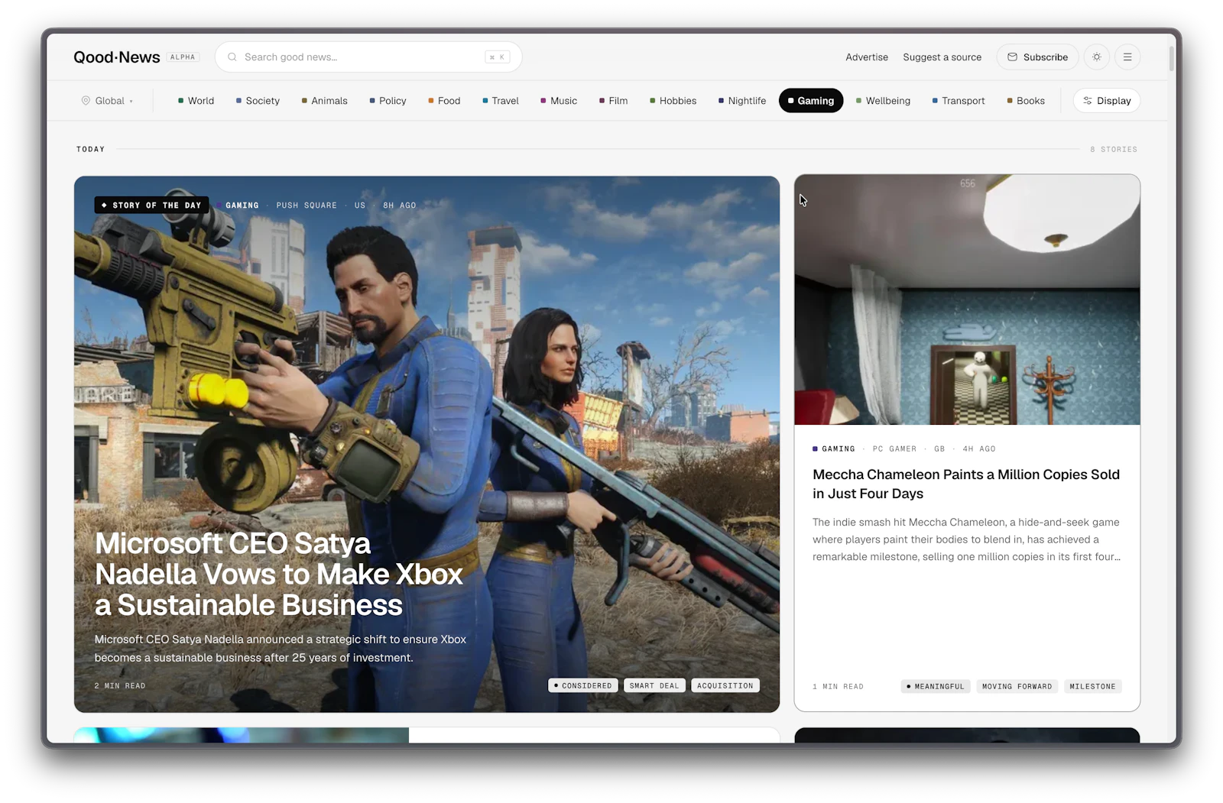Open Meccha Chameleon Paints a Million headline
The height and width of the screenshot is (803, 1223).
(x=966, y=484)
